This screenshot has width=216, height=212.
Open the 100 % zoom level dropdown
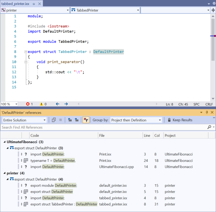tap(9, 104)
